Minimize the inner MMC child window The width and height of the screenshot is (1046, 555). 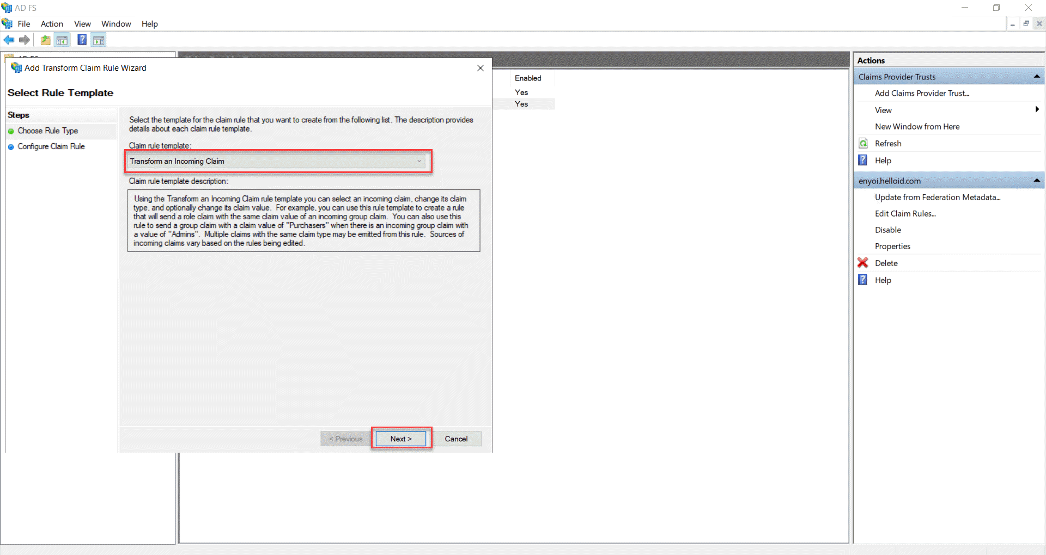(1012, 24)
